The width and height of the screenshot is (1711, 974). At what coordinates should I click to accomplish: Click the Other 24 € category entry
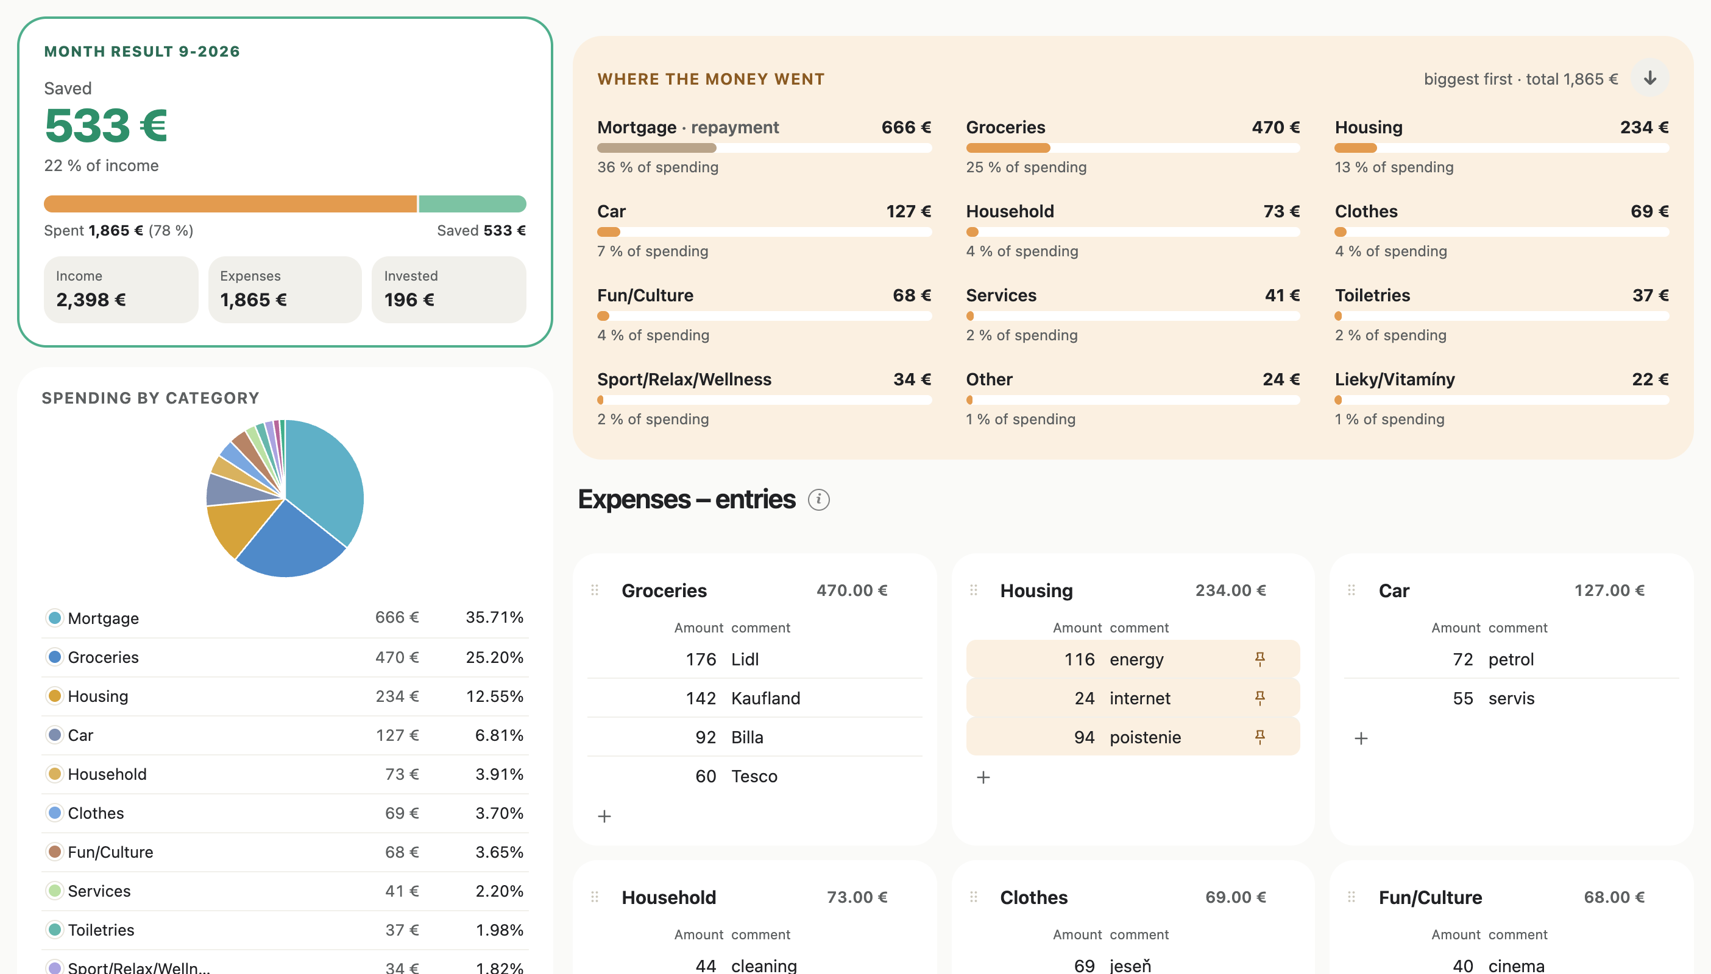(x=1133, y=399)
